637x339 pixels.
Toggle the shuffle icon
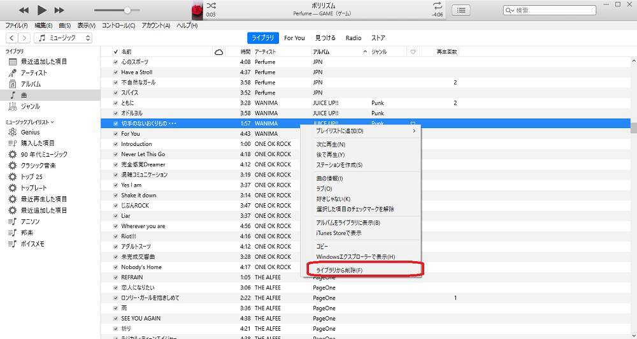[x=212, y=6]
